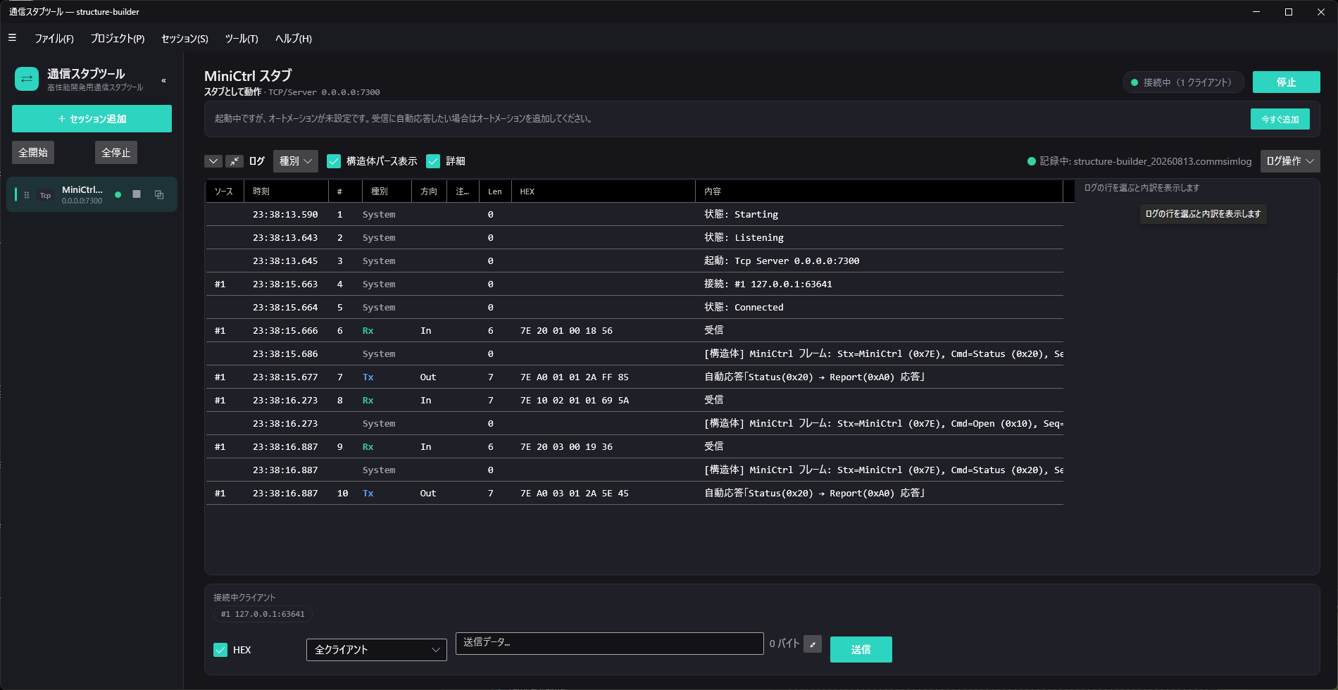Viewport: 1338px width, 690px height.
Task: Select log row 接続: #1 127.0.0.1:63641
Action: (x=634, y=284)
